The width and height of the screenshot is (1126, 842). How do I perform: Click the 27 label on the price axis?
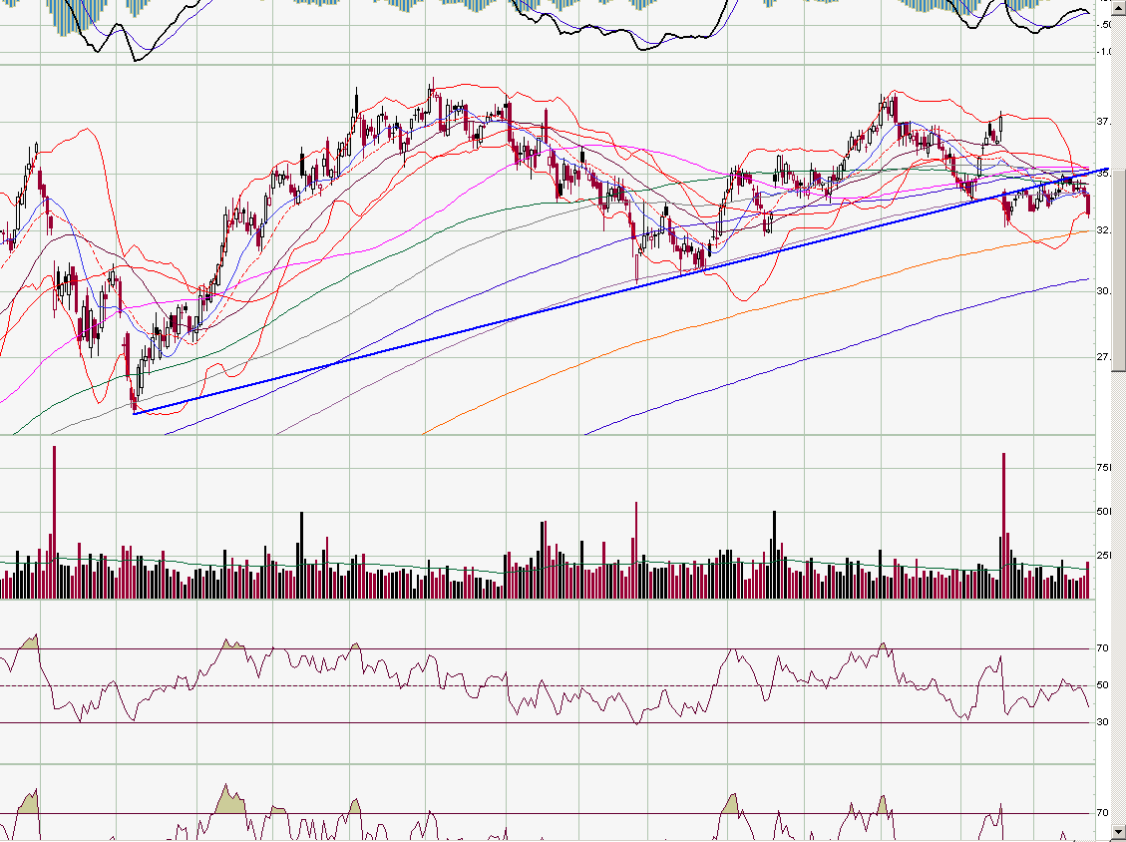pos(1103,357)
